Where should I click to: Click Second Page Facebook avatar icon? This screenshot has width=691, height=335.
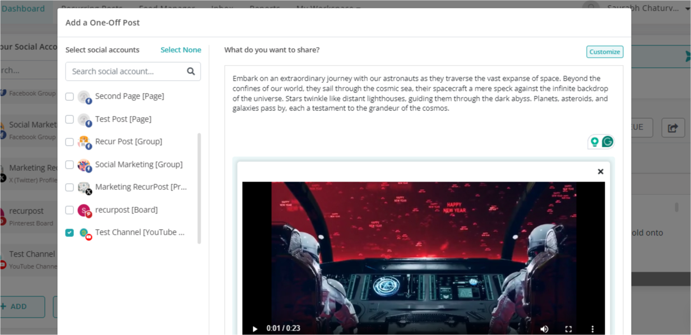coord(84,97)
